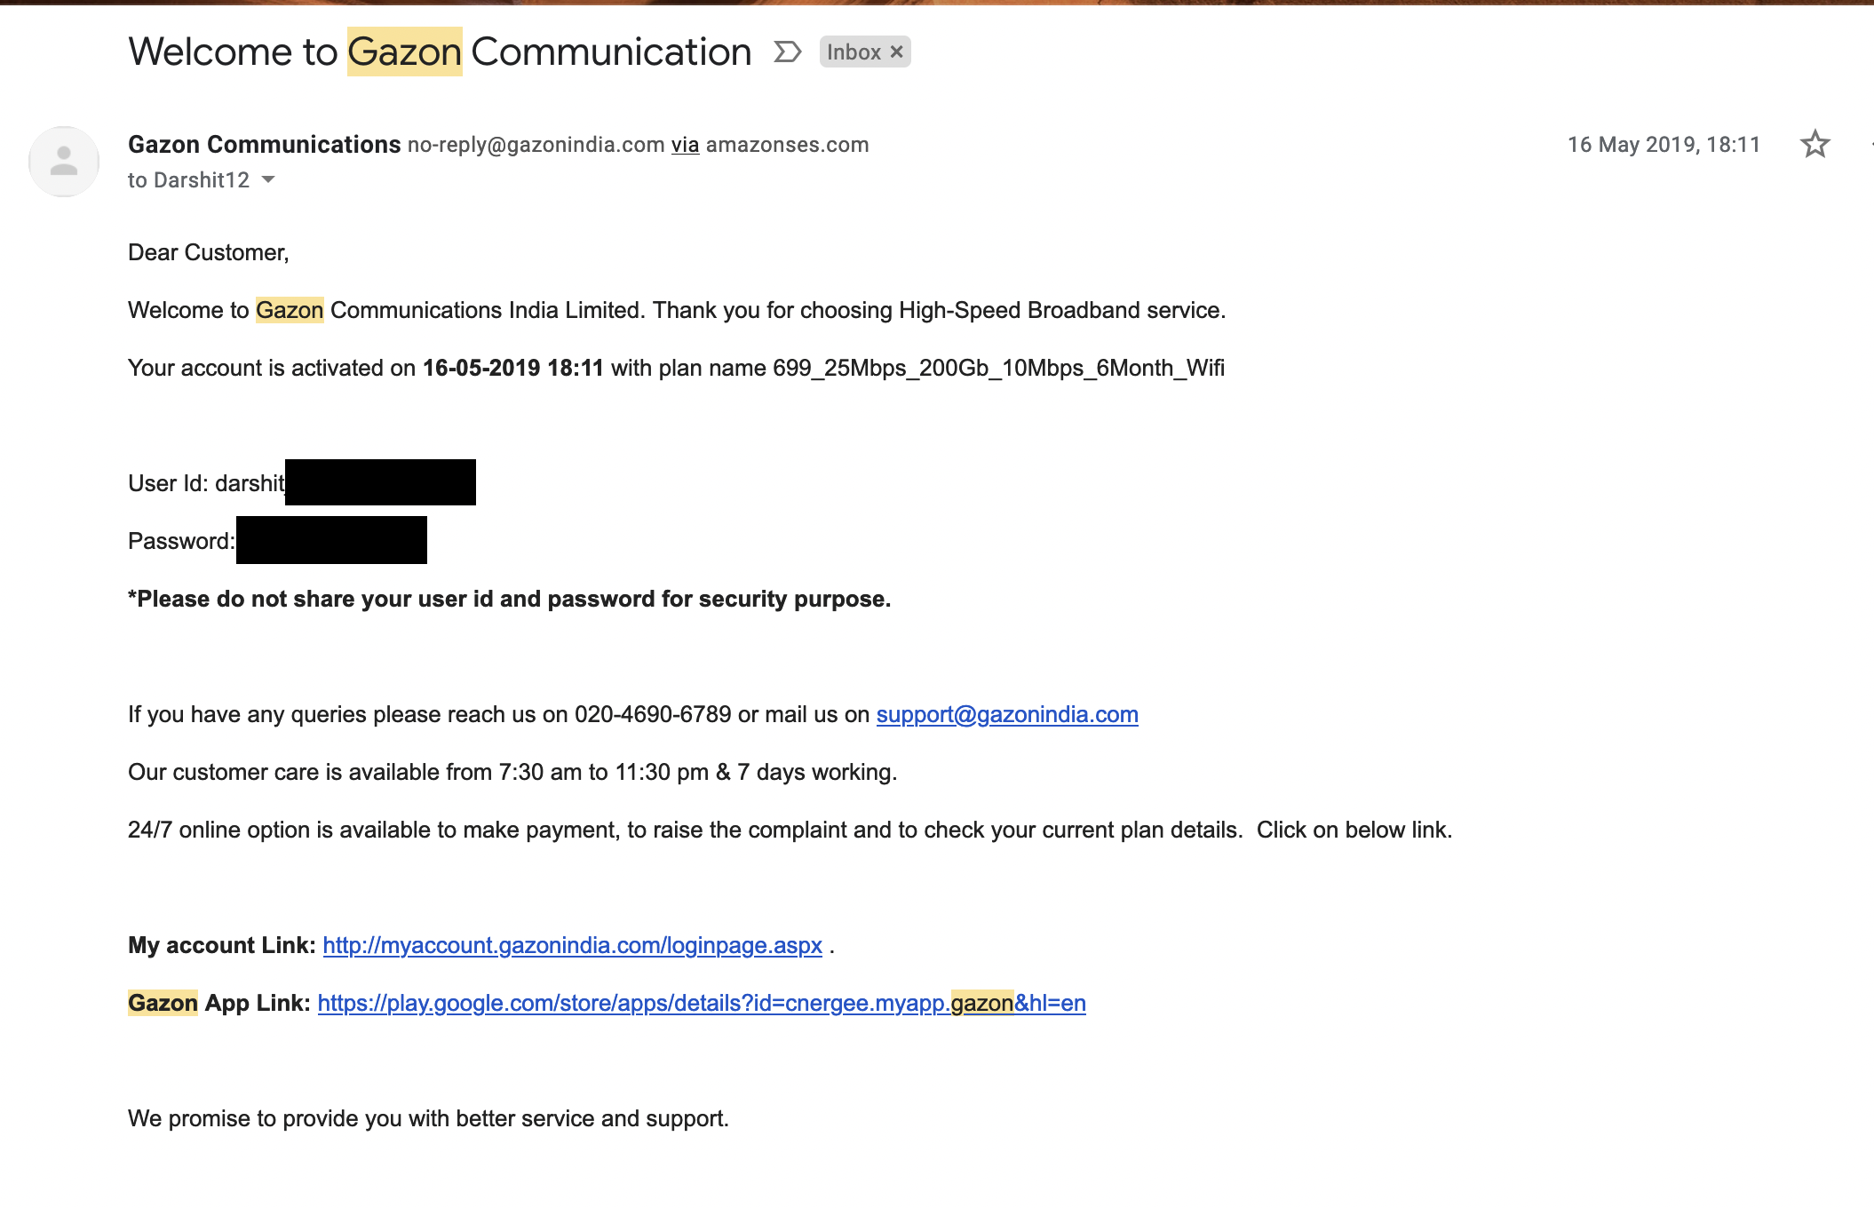Click the email subject heading
The image size is (1874, 1208).
440,52
